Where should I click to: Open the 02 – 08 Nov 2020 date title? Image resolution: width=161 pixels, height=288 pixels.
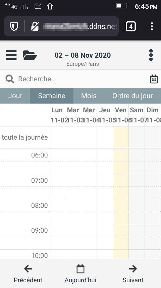(83, 55)
